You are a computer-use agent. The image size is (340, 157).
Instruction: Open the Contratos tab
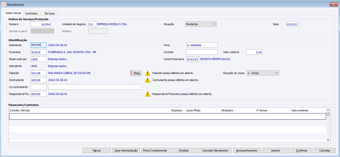point(31,13)
